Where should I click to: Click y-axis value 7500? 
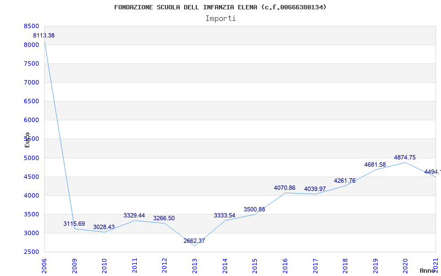point(30,63)
